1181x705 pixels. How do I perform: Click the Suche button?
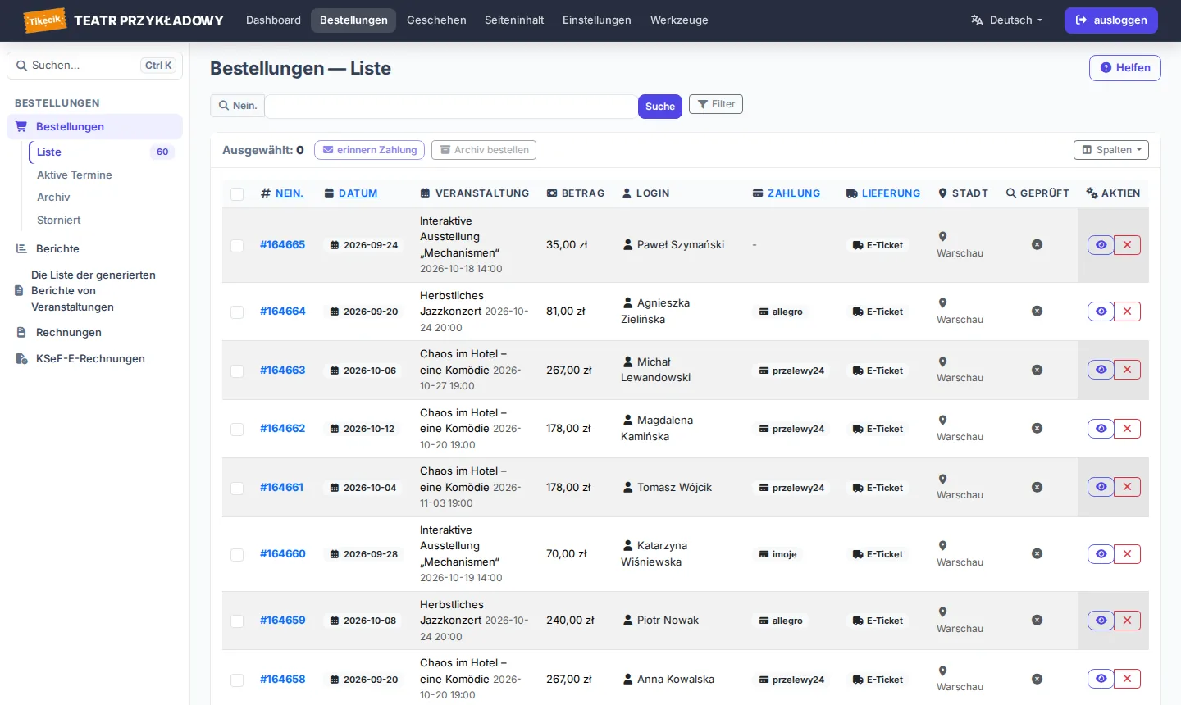(660, 107)
